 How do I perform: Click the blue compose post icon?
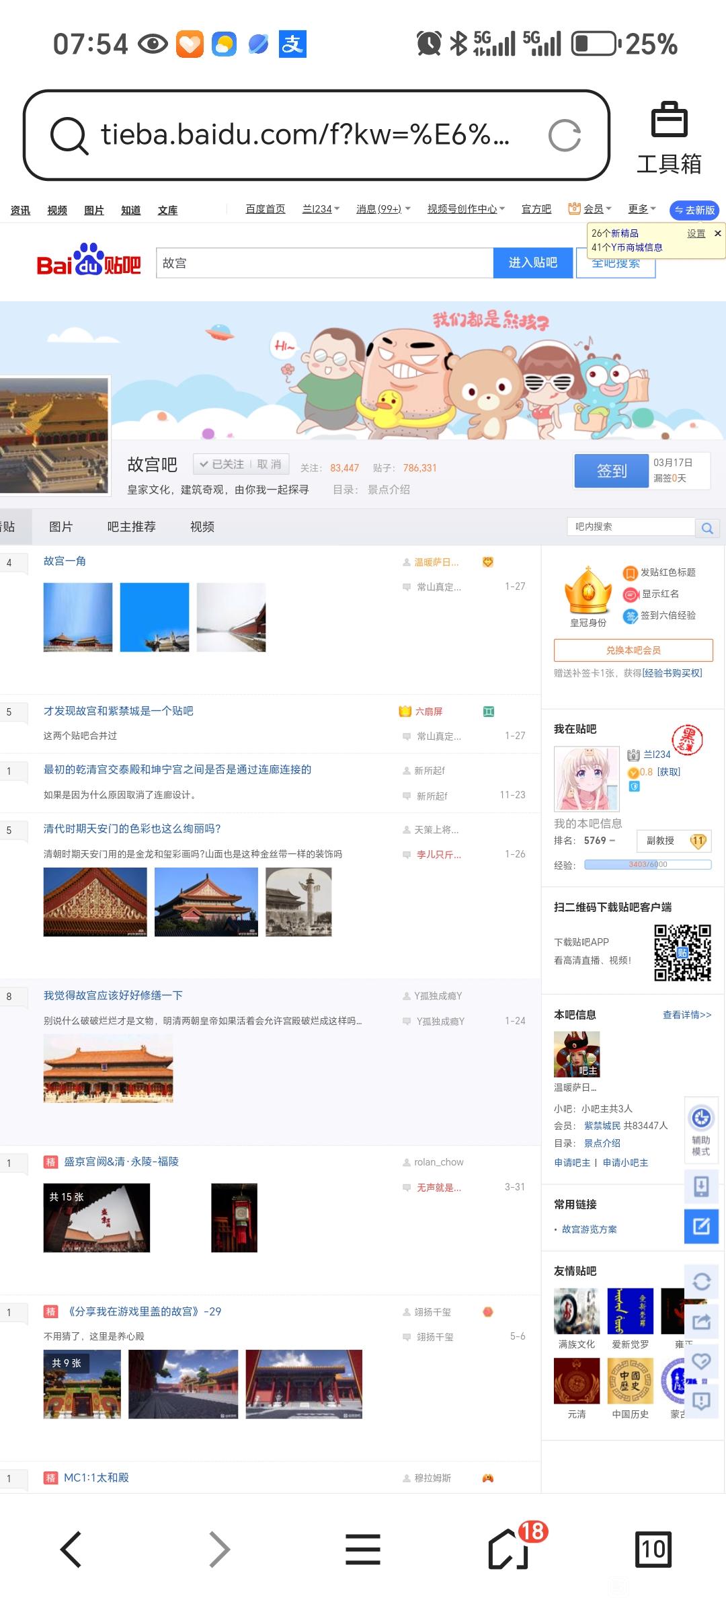tap(701, 1226)
